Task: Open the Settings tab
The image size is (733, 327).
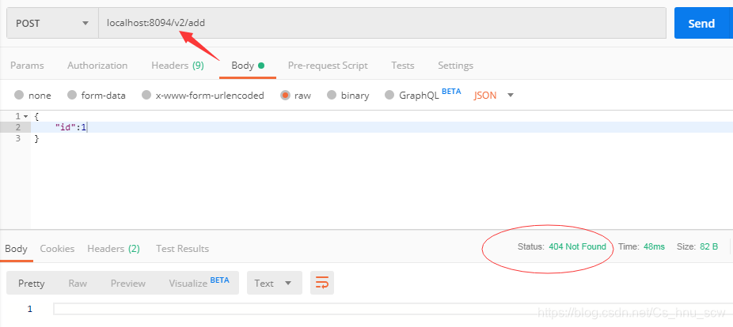Action: pyautogui.click(x=455, y=66)
